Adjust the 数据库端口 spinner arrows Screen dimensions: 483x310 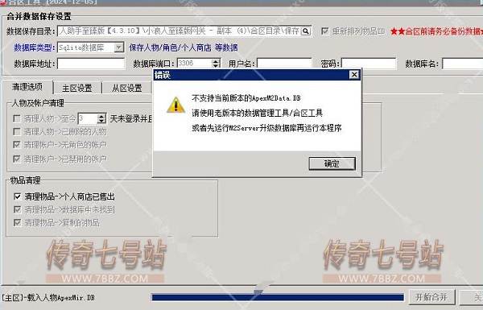coord(216,64)
